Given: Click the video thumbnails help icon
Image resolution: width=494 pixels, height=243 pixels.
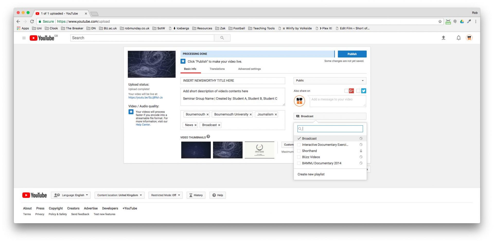Looking at the screenshot, I should click(x=208, y=137).
